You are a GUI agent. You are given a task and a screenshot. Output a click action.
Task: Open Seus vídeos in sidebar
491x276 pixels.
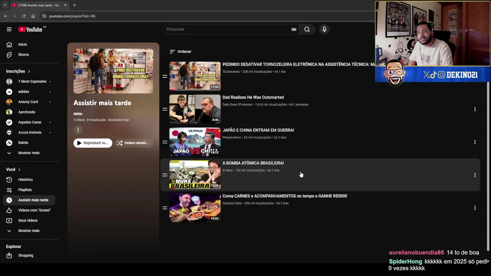point(29,220)
